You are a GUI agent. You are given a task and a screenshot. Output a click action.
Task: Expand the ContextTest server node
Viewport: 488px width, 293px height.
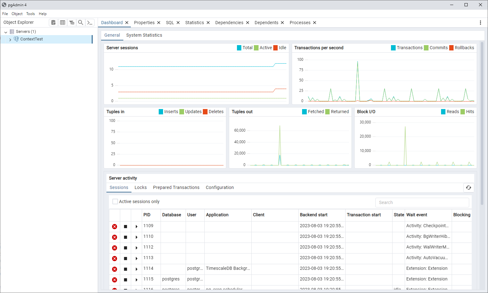coord(10,39)
